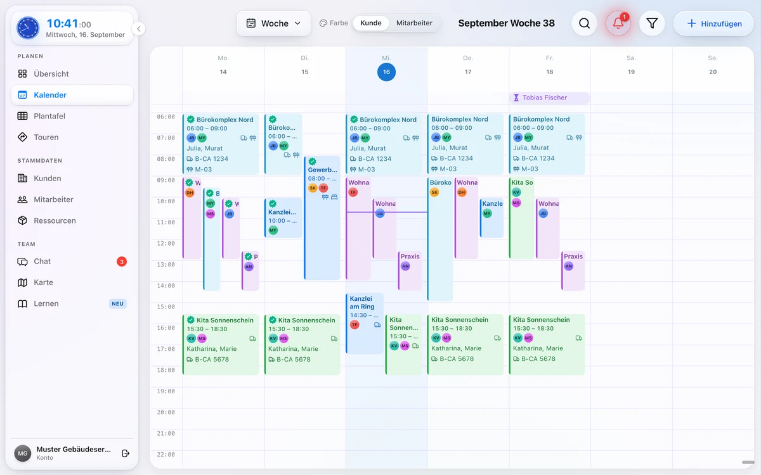Screen dimensions: 761x475
Task: Click the Plantafel table icon
Action: 23,116
